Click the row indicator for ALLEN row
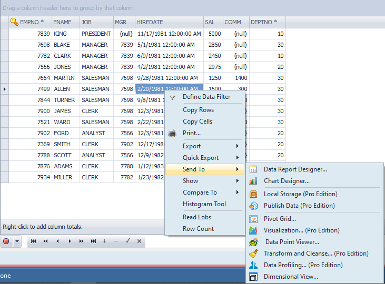This screenshot has height=284, width=385. [x=4, y=89]
